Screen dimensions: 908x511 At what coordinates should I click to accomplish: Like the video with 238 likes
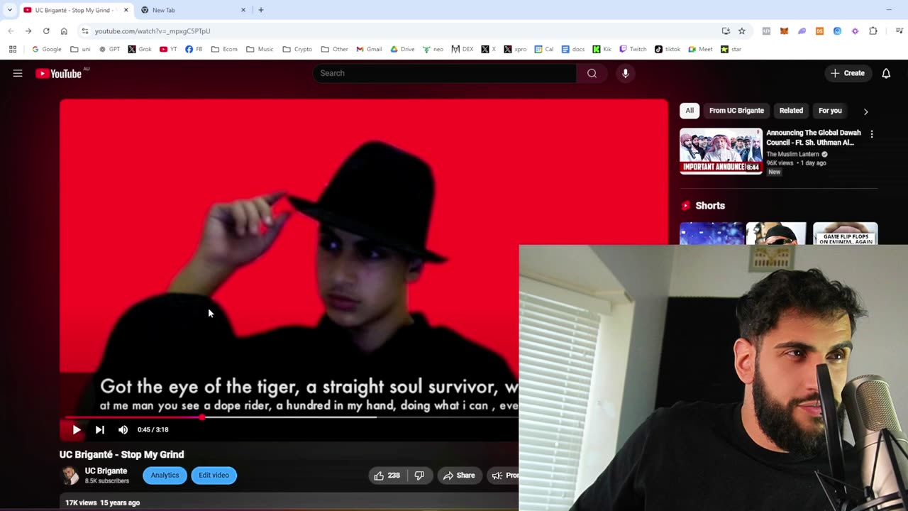pyautogui.click(x=387, y=476)
